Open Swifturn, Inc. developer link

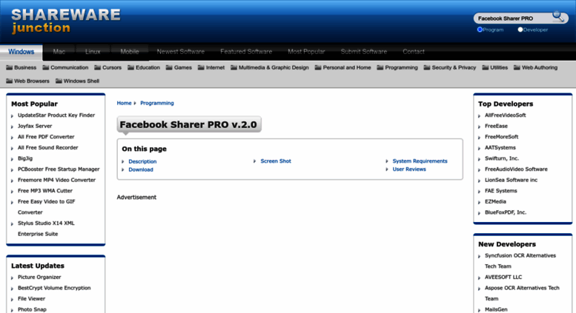pyautogui.click(x=502, y=158)
